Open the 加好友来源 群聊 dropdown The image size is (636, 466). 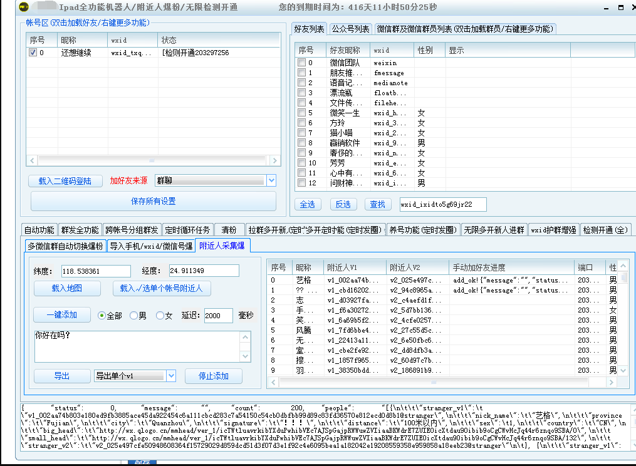click(271, 180)
